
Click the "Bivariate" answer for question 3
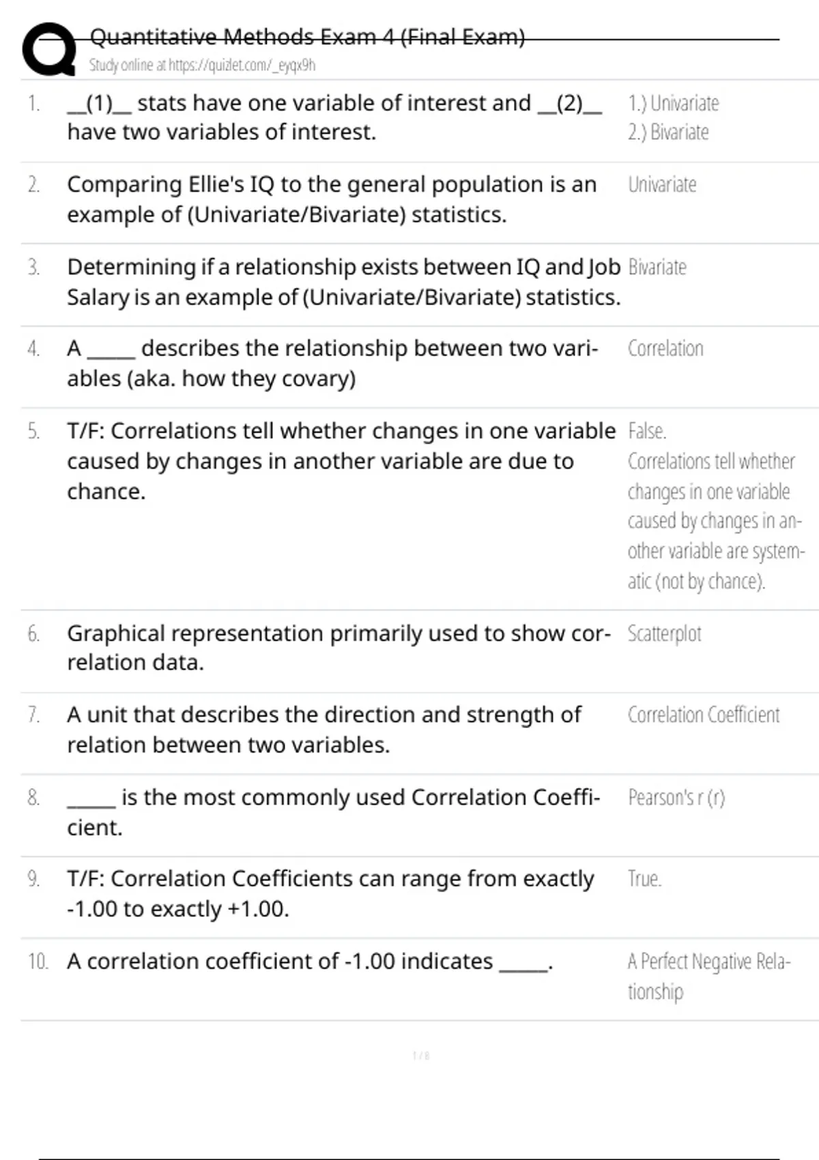[x=657, y=267]
